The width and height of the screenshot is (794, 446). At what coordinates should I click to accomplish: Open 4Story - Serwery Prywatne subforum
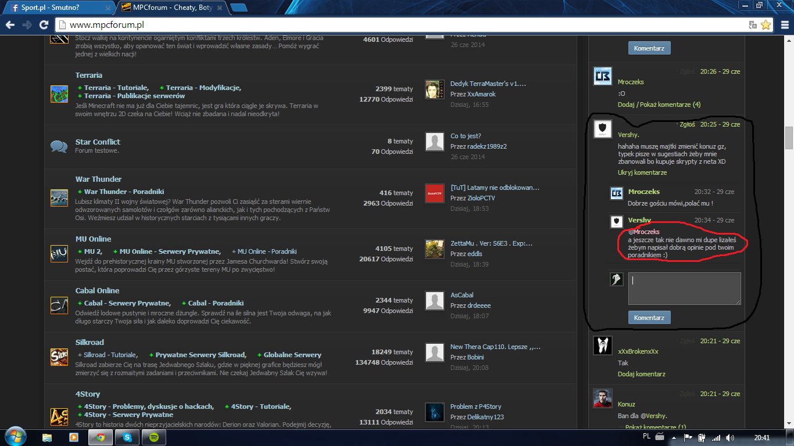click(128, 415)
